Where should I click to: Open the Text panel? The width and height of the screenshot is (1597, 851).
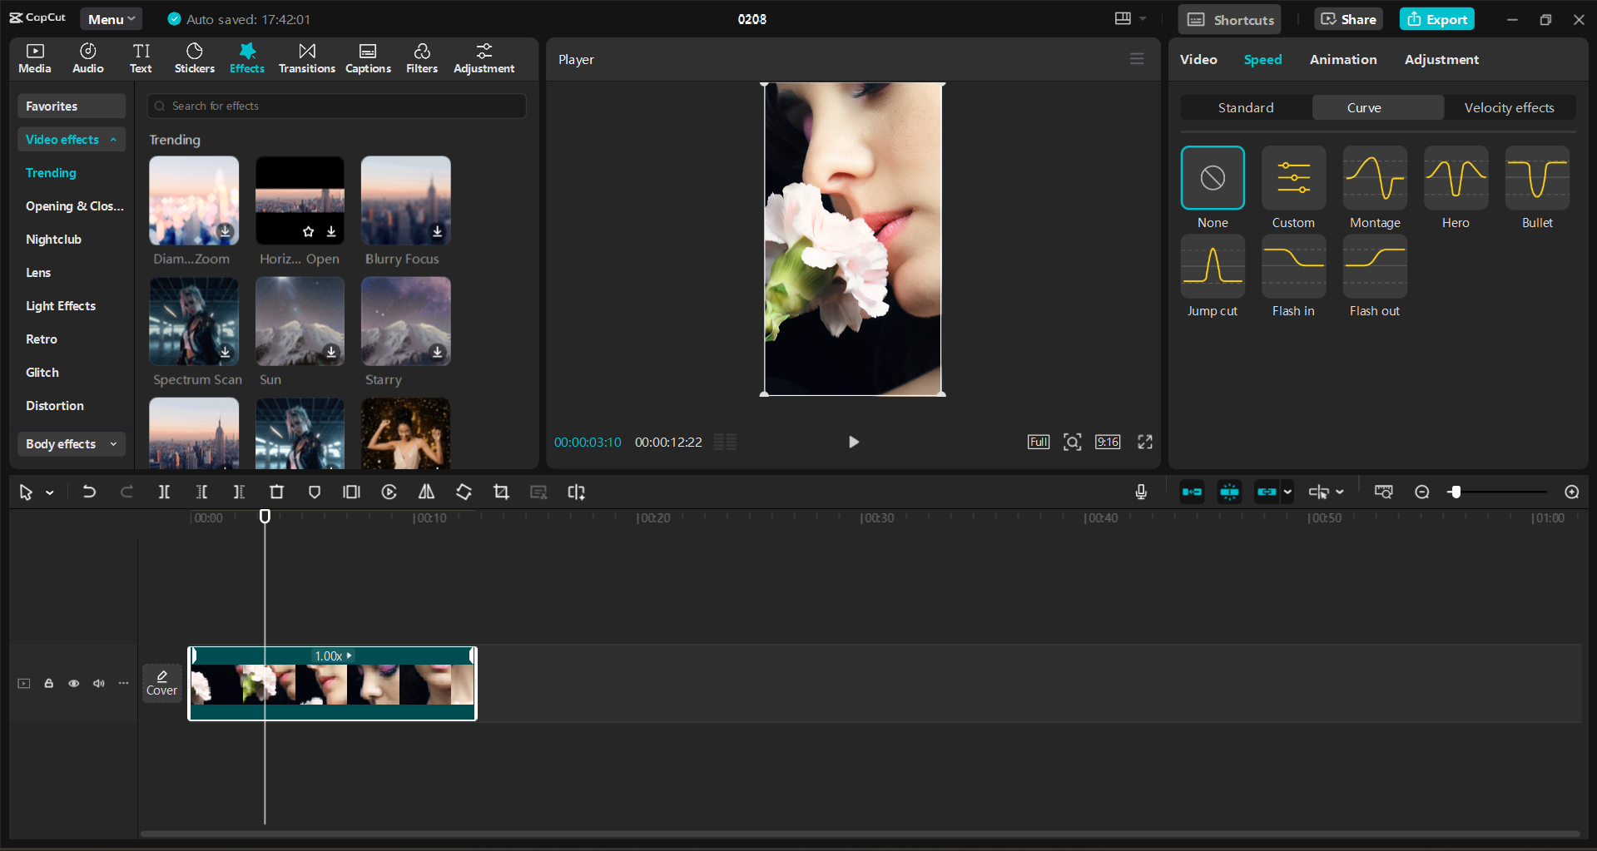coord(141,59)
